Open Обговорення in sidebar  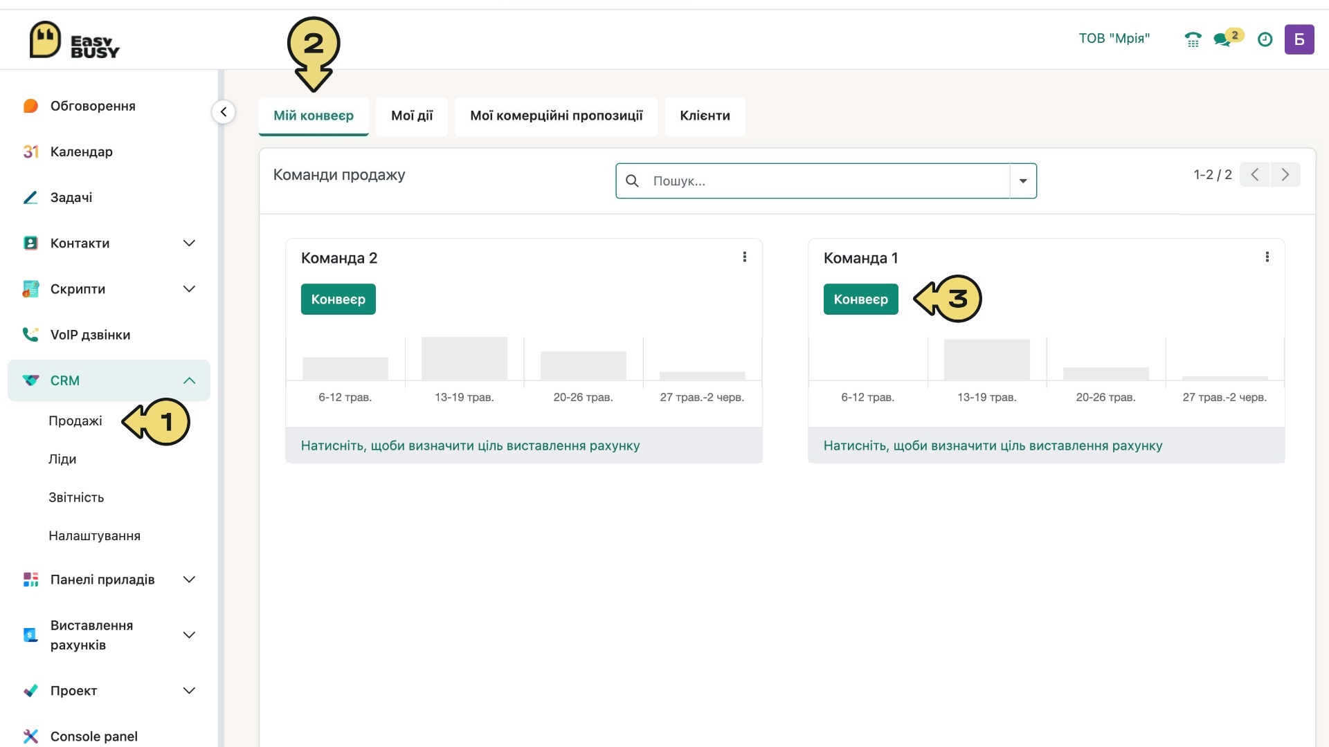[93, 106]
